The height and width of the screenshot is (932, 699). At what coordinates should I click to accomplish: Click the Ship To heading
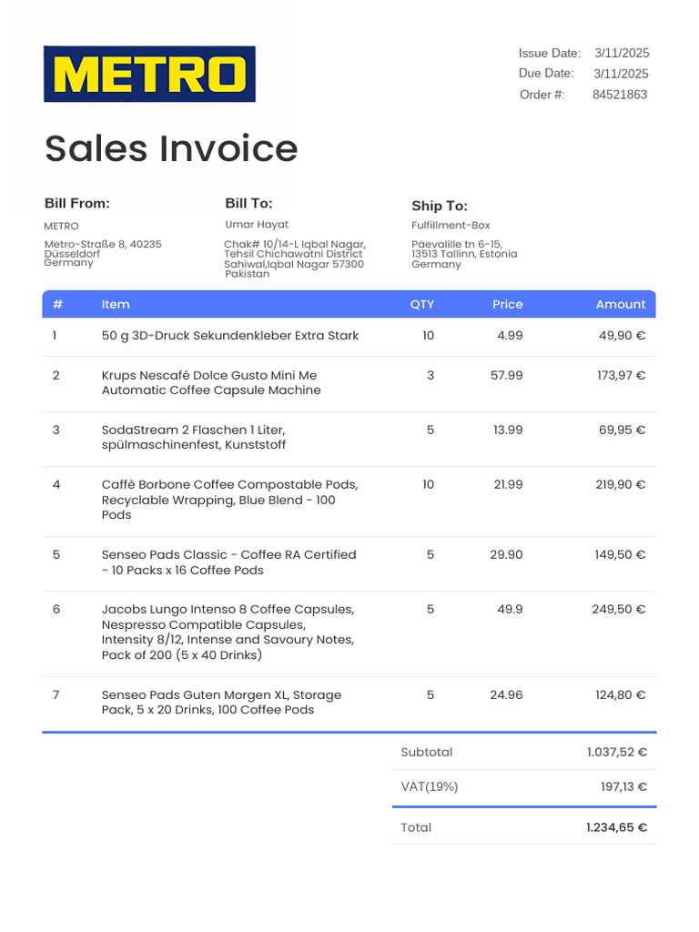pos(440,206)
